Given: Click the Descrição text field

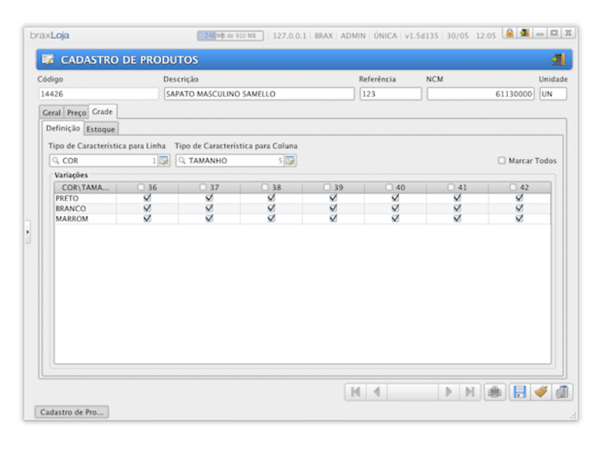Looking at the screenshot, I should click(258, 94).
